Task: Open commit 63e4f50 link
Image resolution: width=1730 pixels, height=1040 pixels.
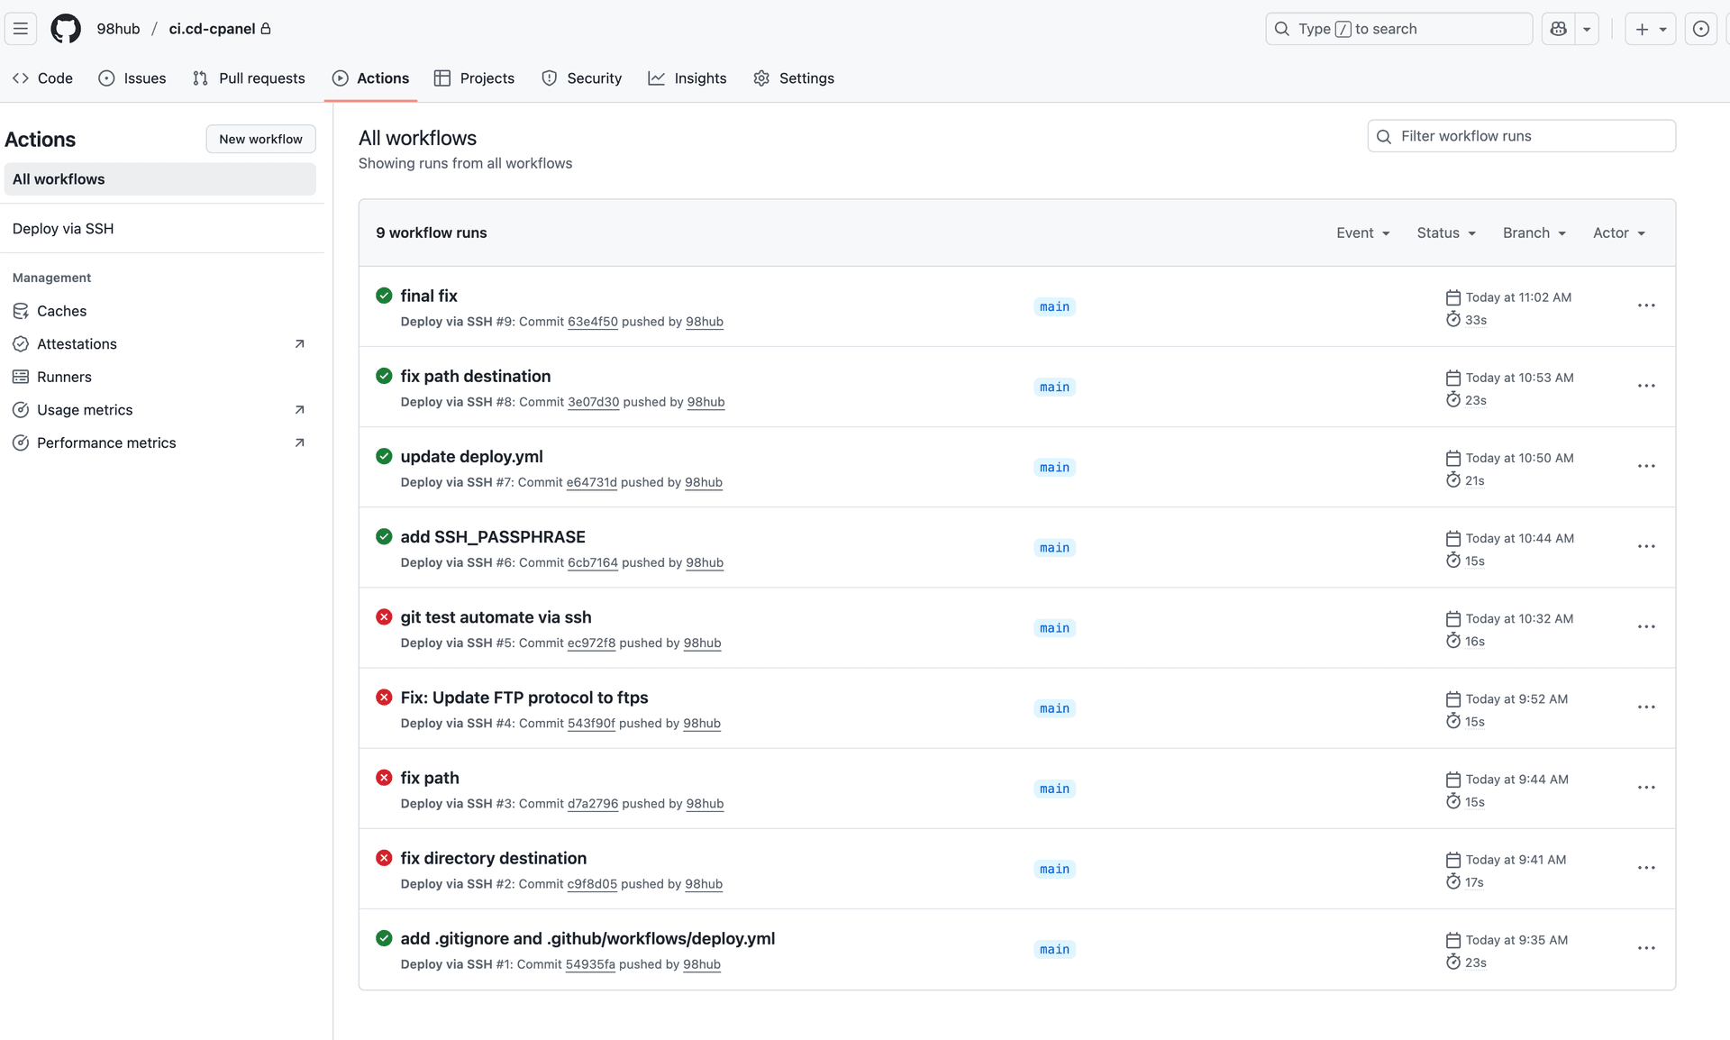Action: click(x=592, y=322)
